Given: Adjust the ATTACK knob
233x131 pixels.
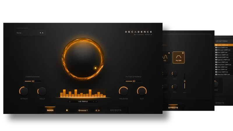Looking at the screenshot, I should coord(24,91).
